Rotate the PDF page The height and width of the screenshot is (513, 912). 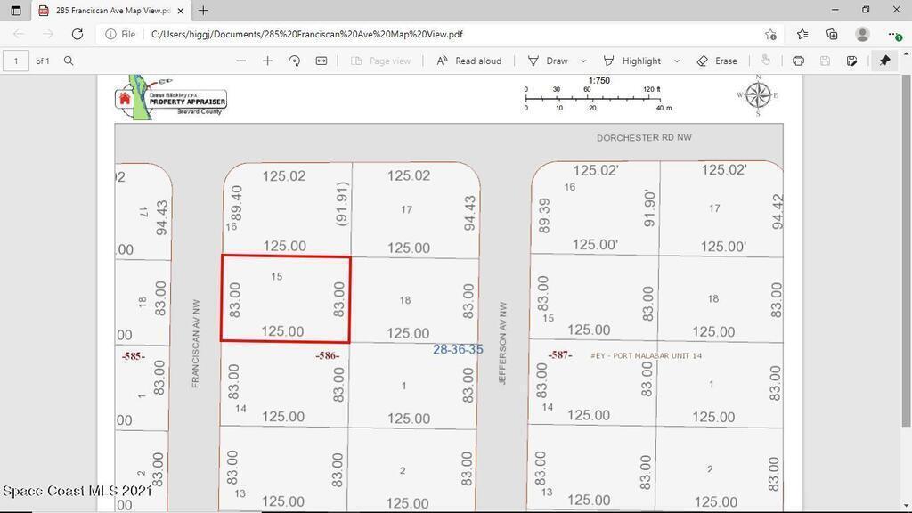(294, 61)
